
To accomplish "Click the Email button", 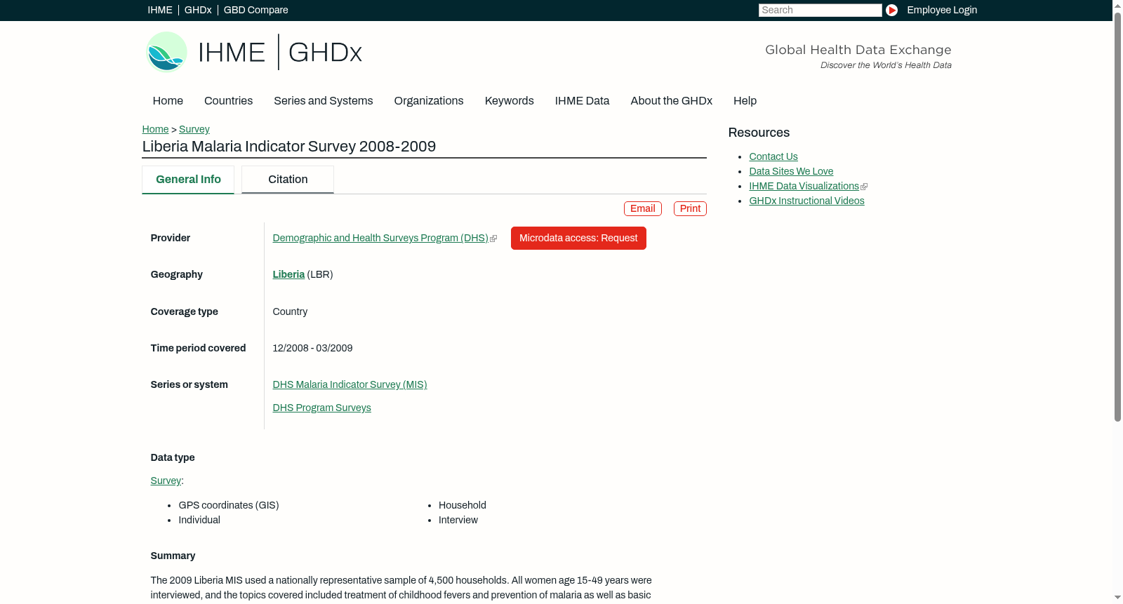I will [643, 209].
